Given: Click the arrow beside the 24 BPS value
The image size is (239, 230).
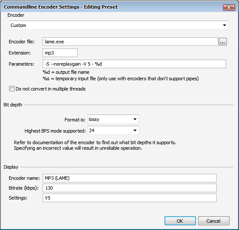Looking at the screenshot, I should tap(135, 130).
